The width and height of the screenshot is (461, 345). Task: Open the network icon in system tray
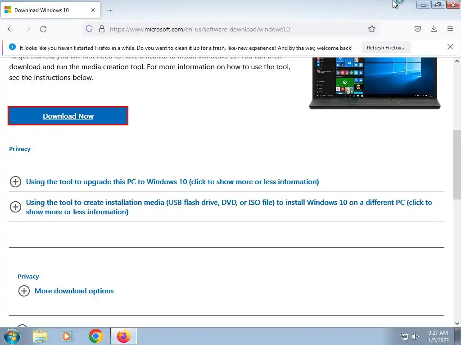[x=405, y=336]
